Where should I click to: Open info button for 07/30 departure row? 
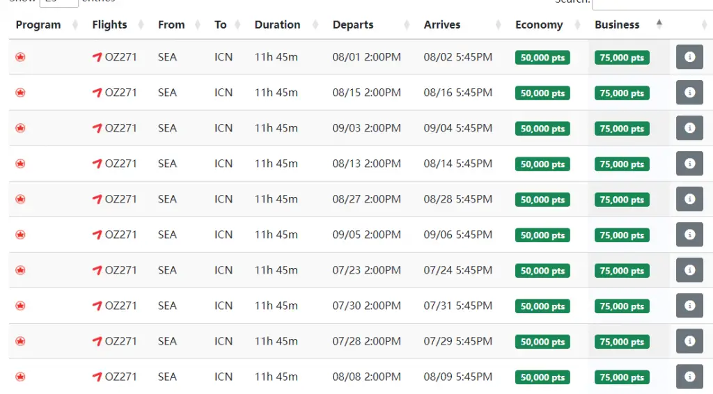coord(689,306)
